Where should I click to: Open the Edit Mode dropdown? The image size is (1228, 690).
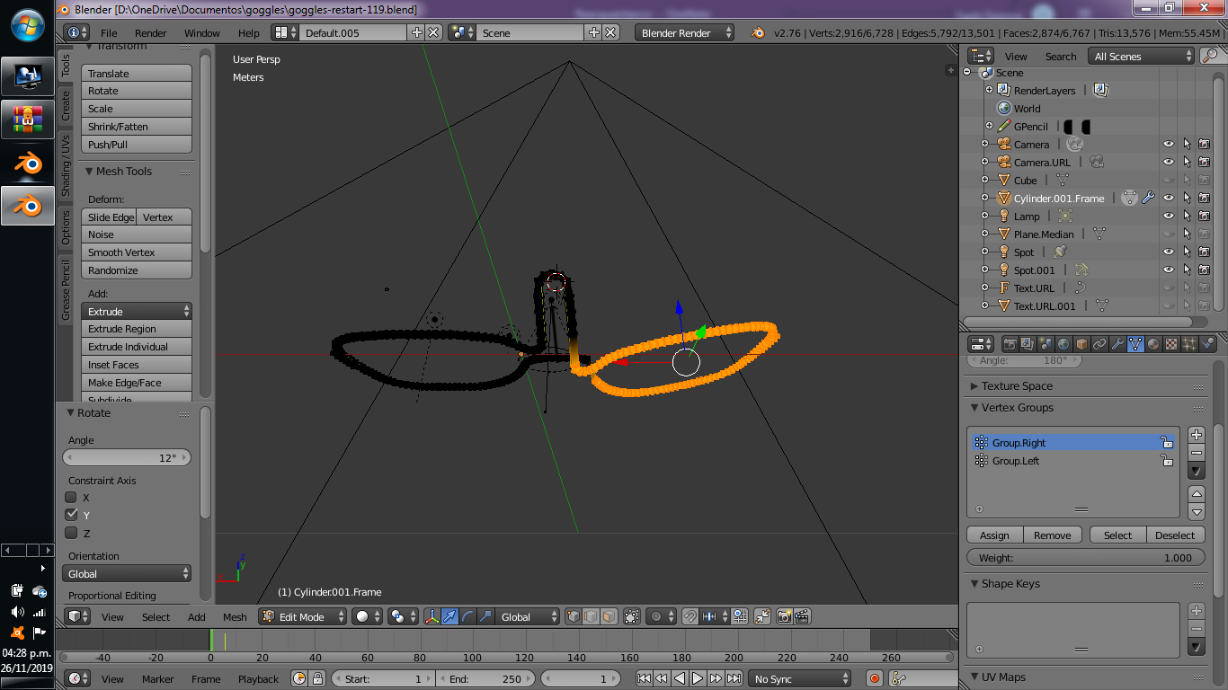point(303,616)
